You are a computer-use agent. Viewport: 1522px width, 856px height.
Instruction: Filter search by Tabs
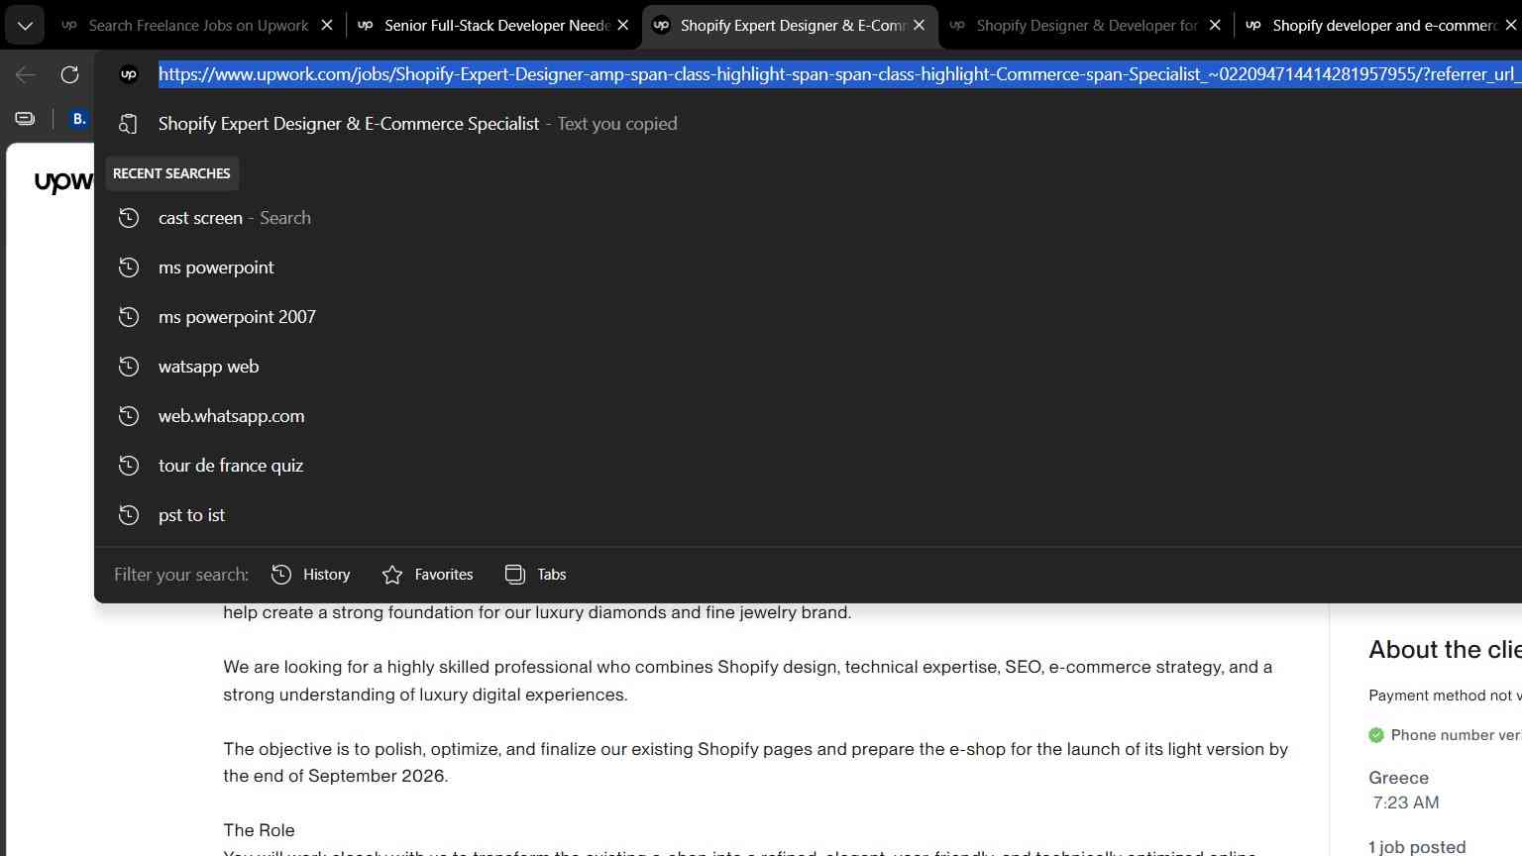(x=535, y=575)
